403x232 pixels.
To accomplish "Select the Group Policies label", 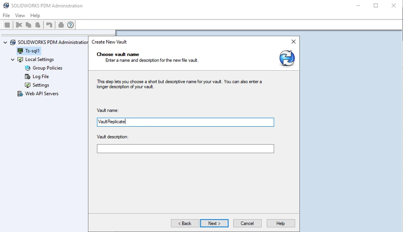I will [x=47, y=68].
